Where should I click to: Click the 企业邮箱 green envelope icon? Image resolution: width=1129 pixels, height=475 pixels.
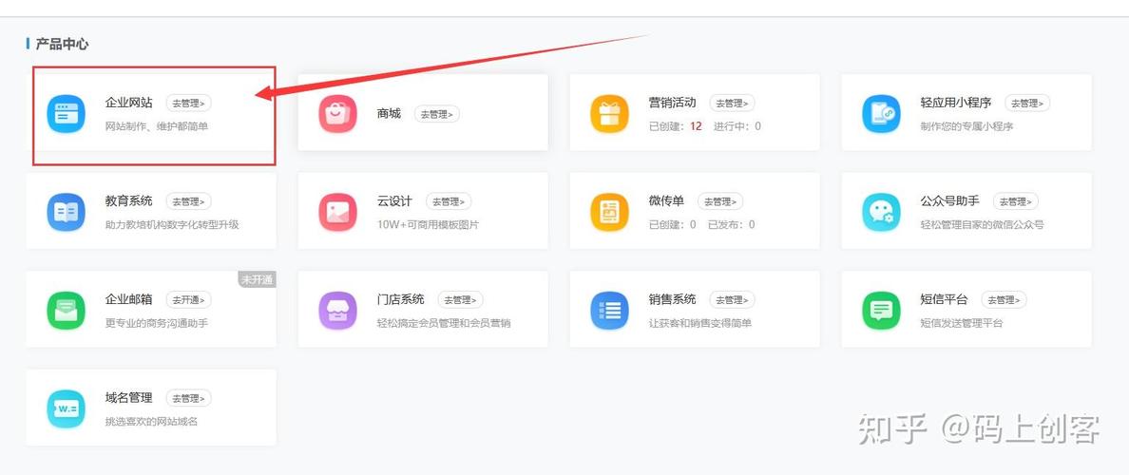[x=67, y=311]
